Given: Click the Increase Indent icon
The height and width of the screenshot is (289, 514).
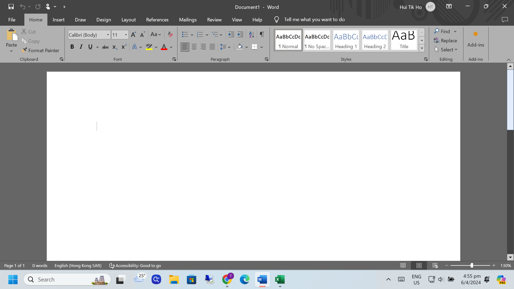Looking at the screenshot, I should (x=240, y=34).
